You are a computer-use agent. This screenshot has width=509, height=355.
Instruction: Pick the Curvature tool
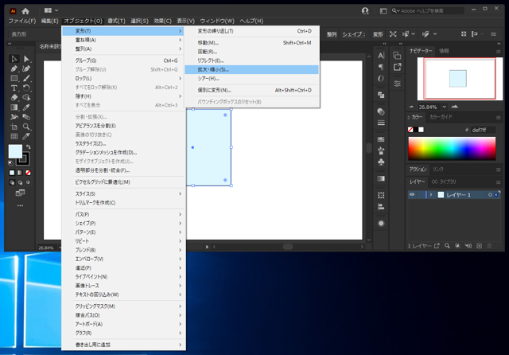coord(26,68)
